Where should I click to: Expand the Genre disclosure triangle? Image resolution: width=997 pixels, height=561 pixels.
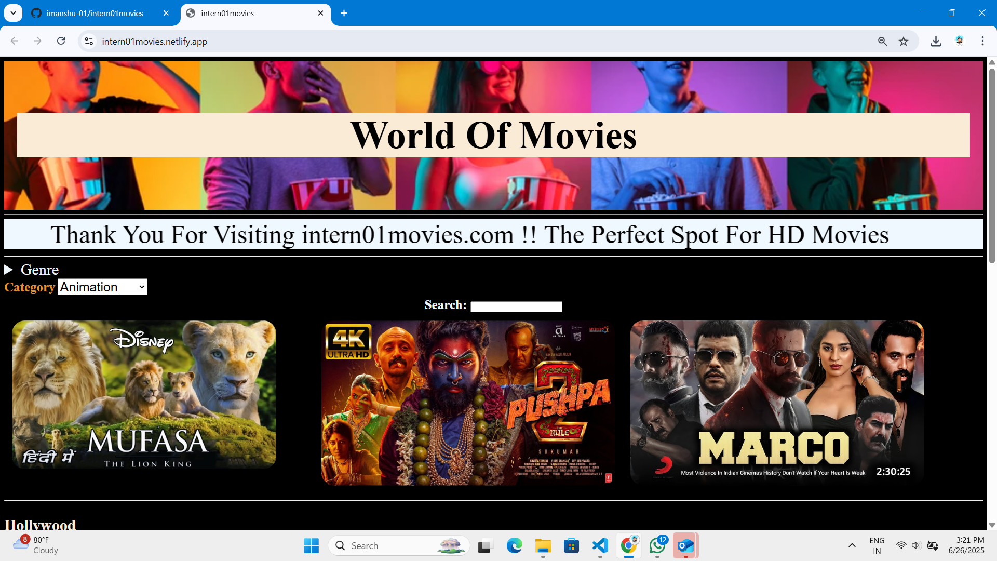point(8,270)
